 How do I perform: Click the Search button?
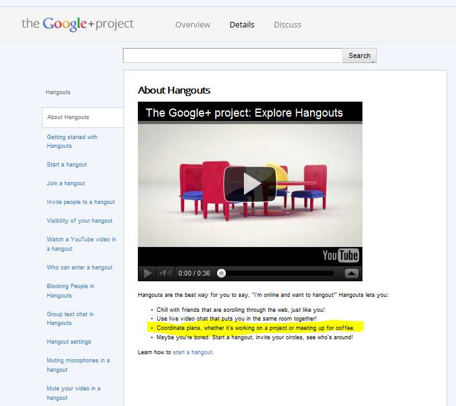point(359,56)
